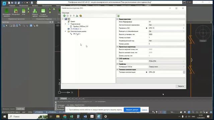Click the Open file icon in quick access bar
The width and height of the screenshot is (214, 120).
(x=12, y=2)
